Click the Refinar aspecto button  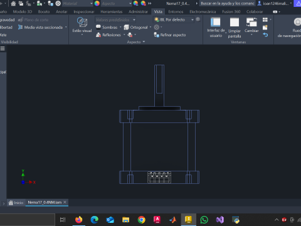pos(170,35)
